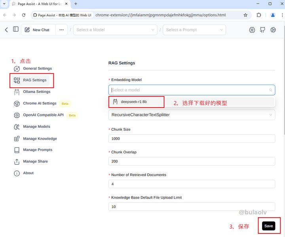Select the Page Assist browser tab
285x237 pixels.
40,4
